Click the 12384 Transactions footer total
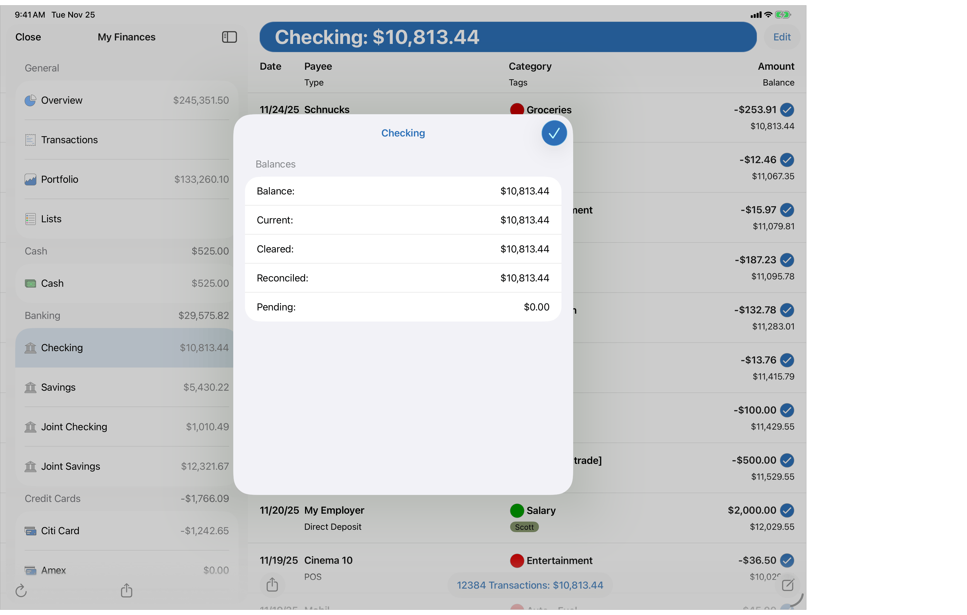The width and height of the screenshot is (967, 615). click(529, 585)
